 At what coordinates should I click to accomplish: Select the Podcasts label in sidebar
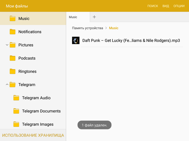(27, 58)
